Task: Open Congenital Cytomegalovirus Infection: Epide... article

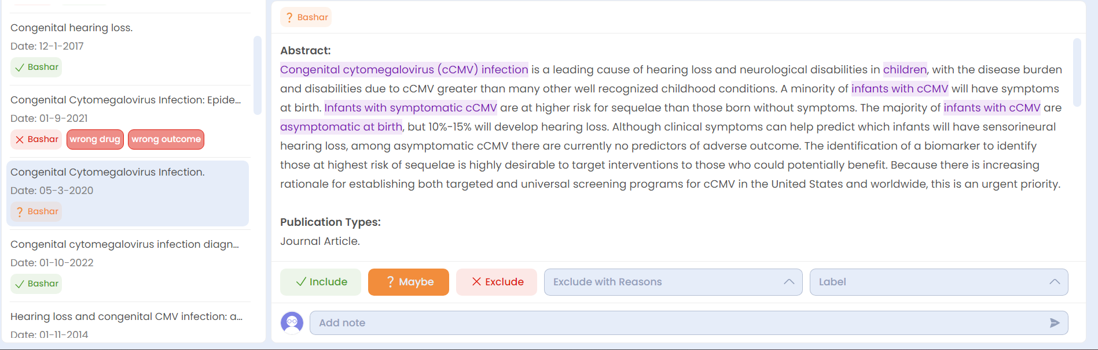Action: coord(126,100)
